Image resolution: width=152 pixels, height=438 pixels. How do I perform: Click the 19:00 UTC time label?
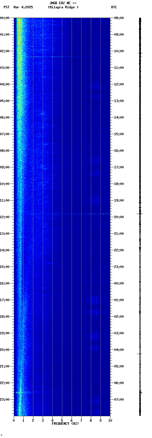click(119, 200)
